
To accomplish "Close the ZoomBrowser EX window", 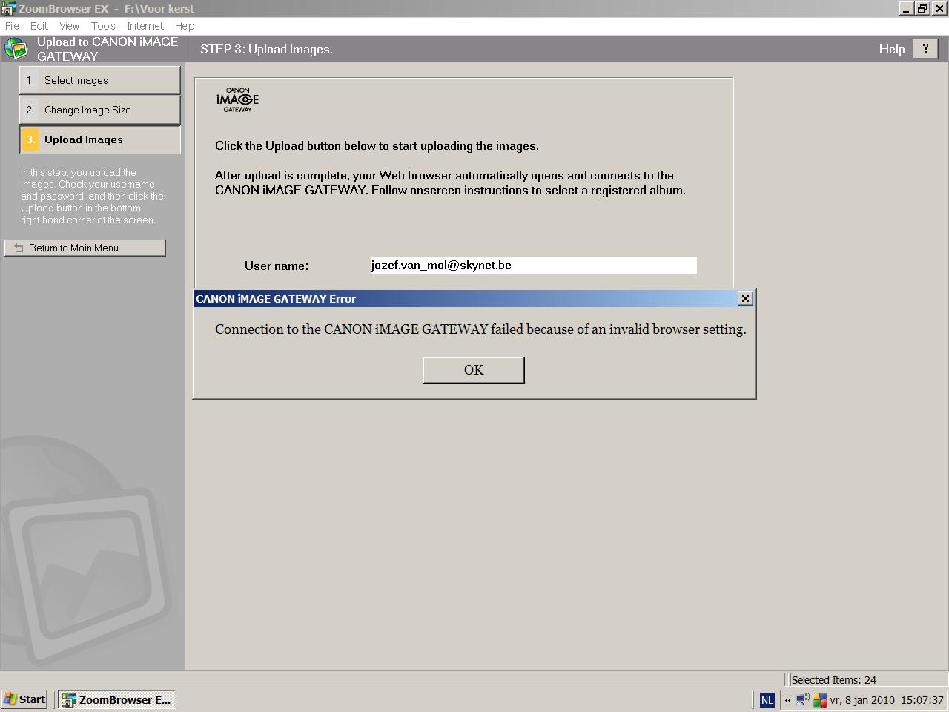I will click(939, 9).
